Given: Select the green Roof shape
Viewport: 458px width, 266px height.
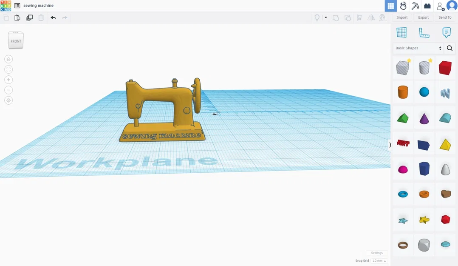Looking at the screenshot, I should coord(403,118).
